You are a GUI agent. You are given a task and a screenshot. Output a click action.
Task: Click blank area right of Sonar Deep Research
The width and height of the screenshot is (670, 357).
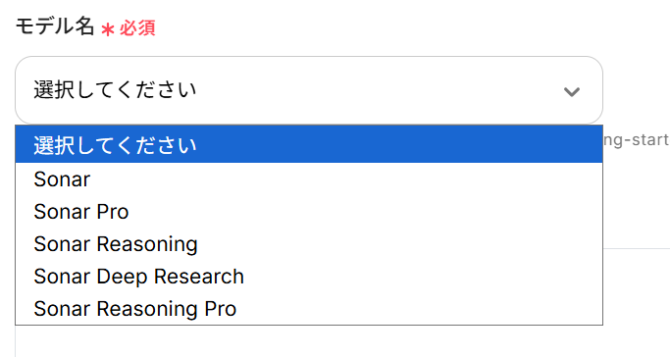pos(423,277)
